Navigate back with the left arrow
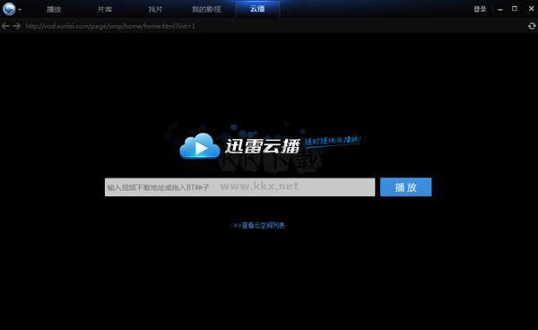 [5, 26]
